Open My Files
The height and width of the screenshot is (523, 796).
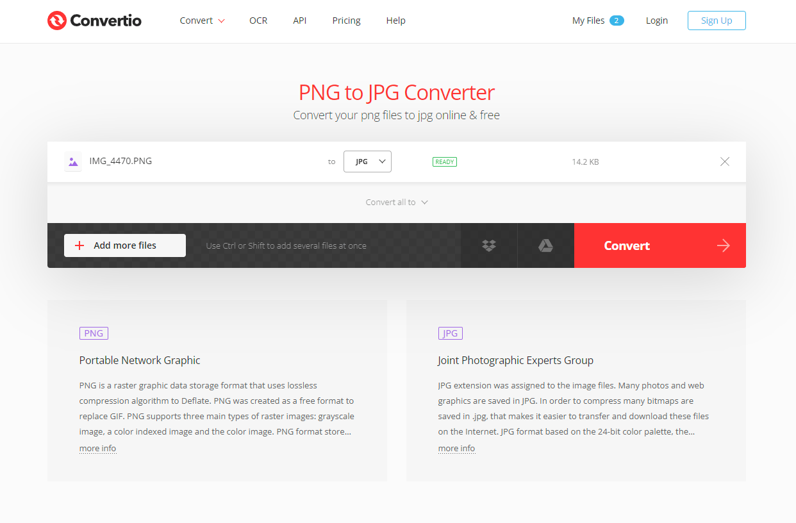point(588,21)
